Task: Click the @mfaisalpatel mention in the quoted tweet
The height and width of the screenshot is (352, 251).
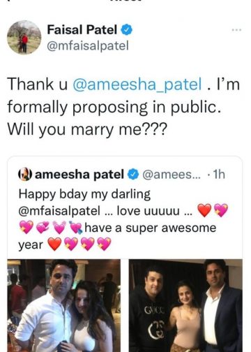Action: 59,211
